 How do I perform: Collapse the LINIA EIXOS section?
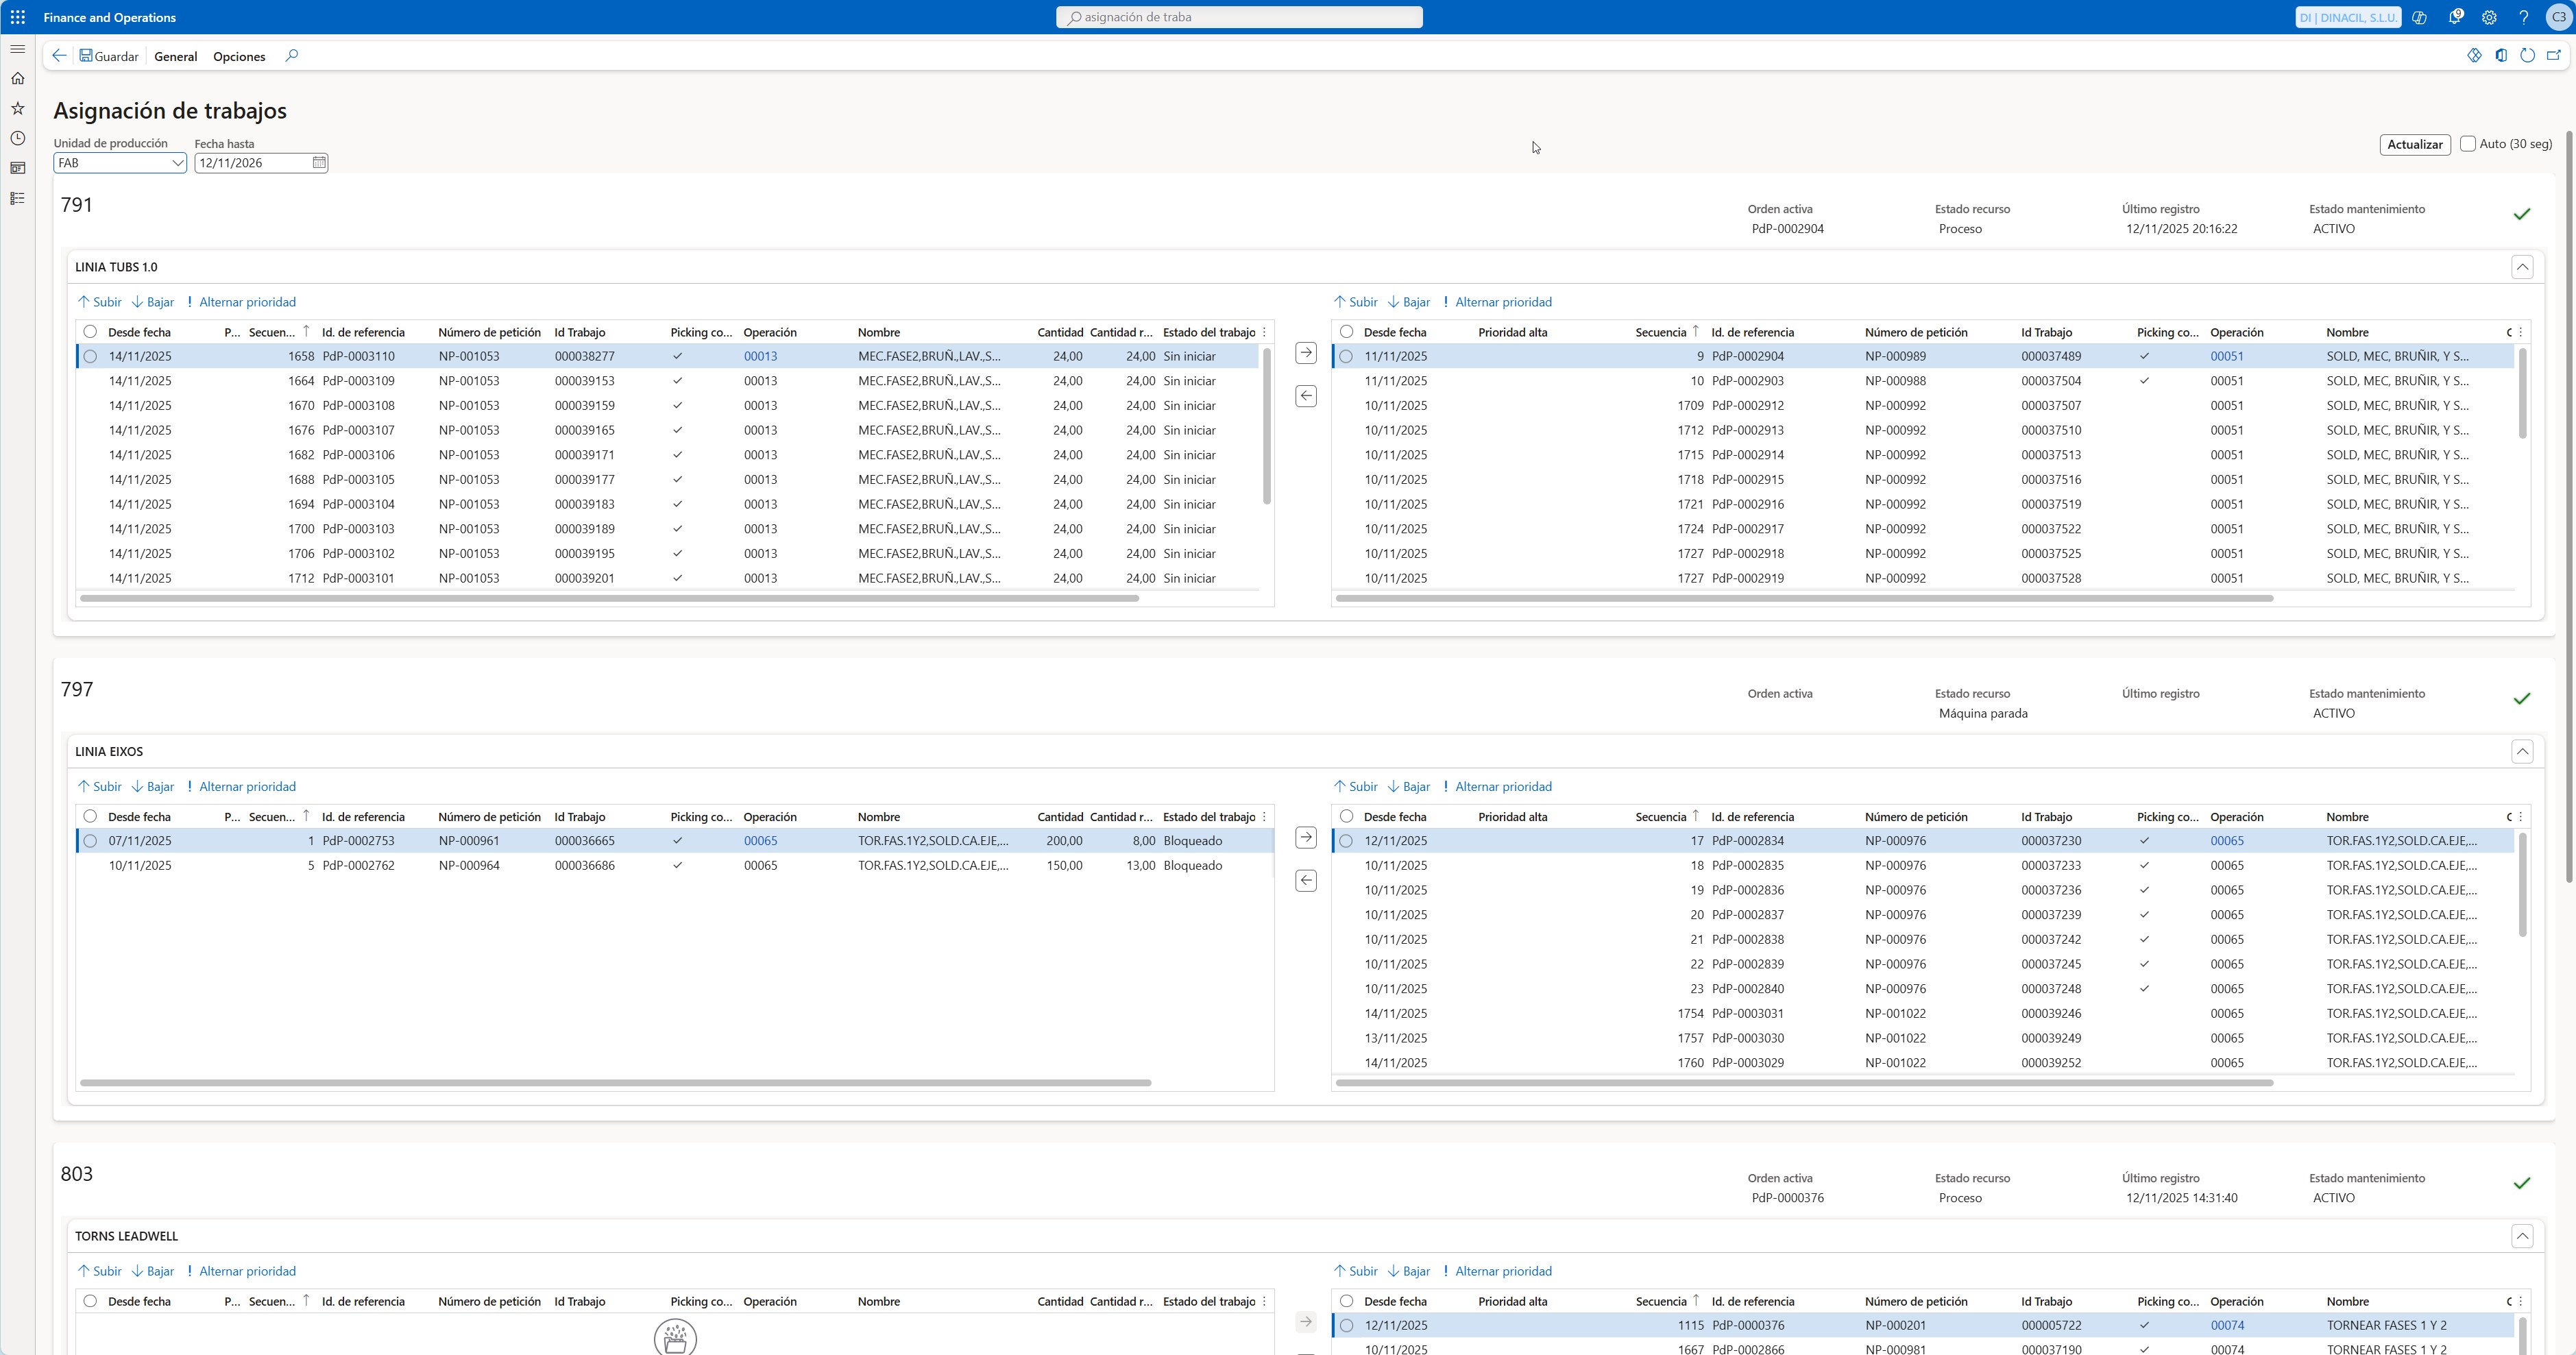coord(2522,752)
